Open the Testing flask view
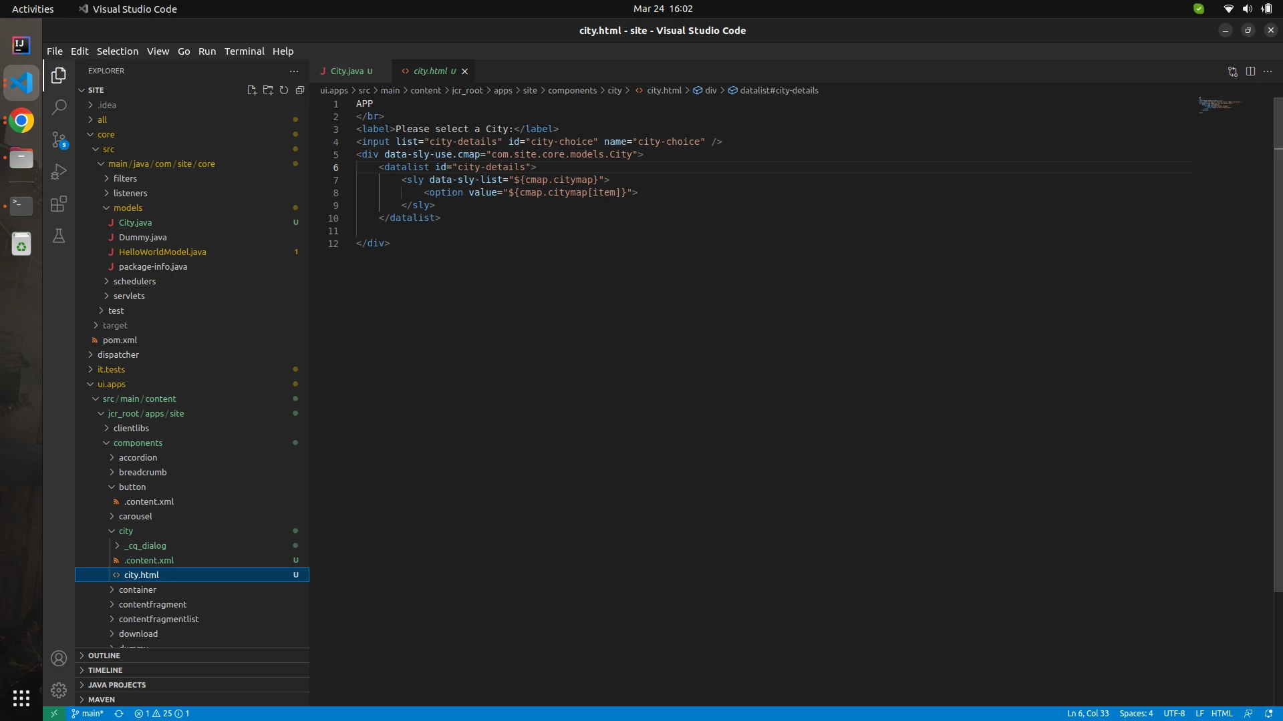 coord(59,236)
